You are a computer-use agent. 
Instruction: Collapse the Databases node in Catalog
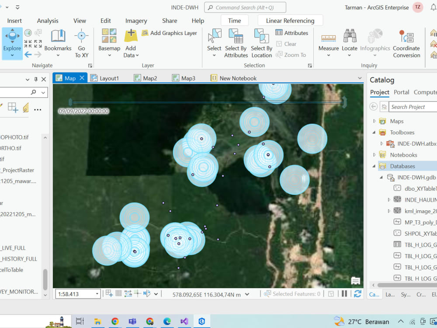374,166
